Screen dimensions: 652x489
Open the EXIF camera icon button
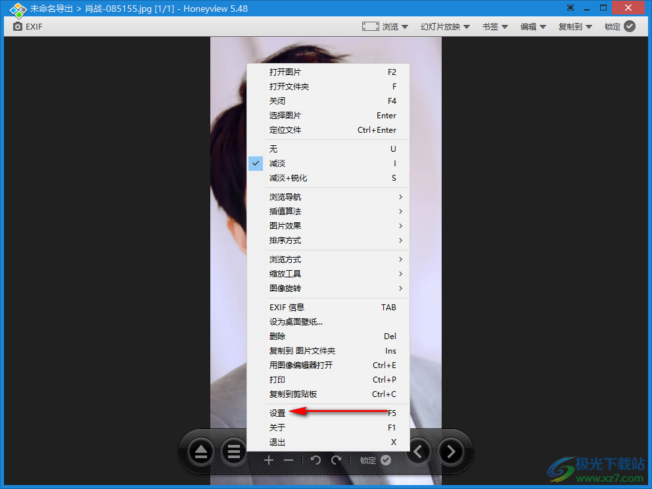pyautogui.click(x=28, y=26)
